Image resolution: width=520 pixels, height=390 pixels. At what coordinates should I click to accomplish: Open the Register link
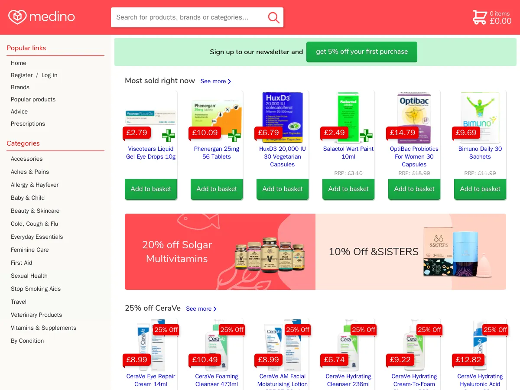point(22,75)
